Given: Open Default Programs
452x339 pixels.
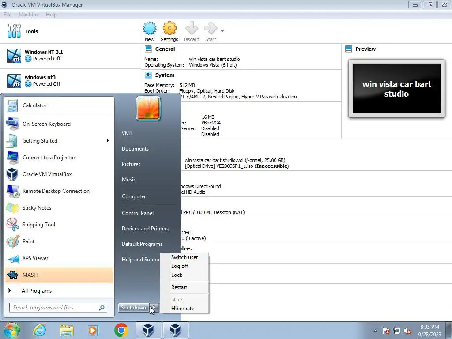Looking at the screenshot, I should [142, 244].
